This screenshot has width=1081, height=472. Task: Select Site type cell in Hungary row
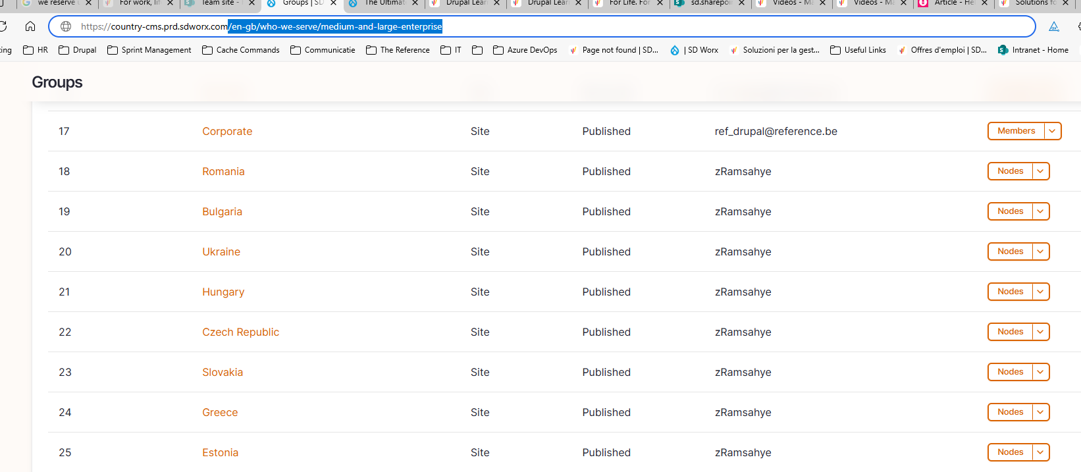coord(480,292)
